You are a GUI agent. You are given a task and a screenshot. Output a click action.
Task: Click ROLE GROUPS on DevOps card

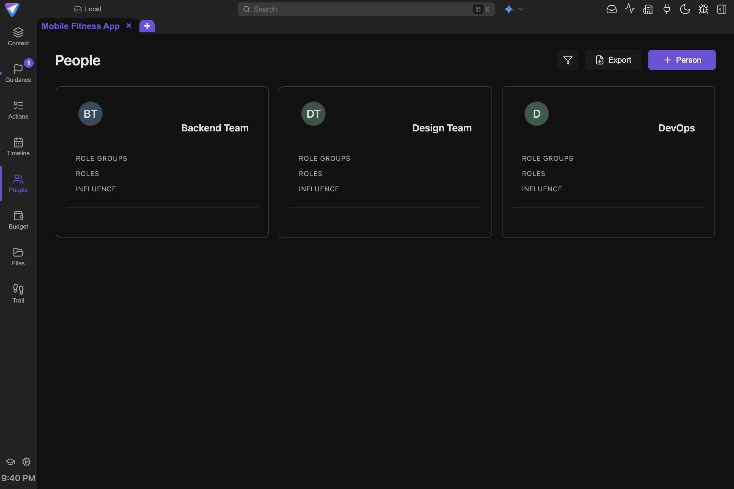(x=547, y=158)
